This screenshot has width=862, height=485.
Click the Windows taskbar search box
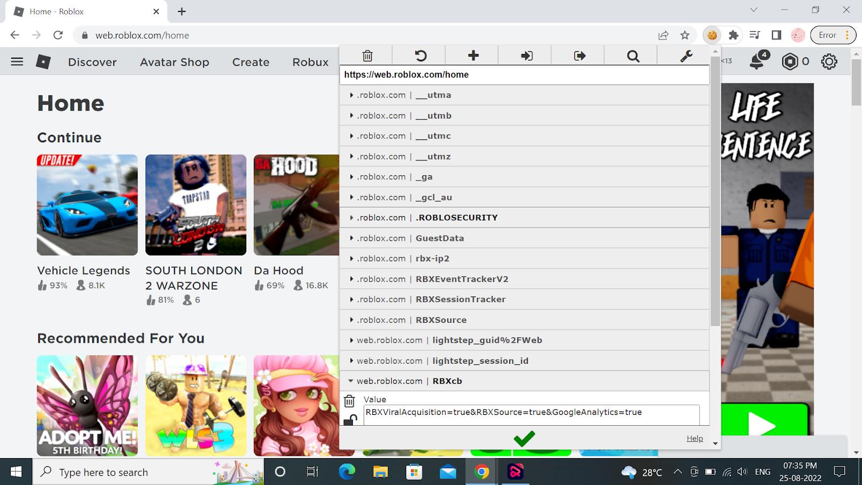(x=148, y=472)
